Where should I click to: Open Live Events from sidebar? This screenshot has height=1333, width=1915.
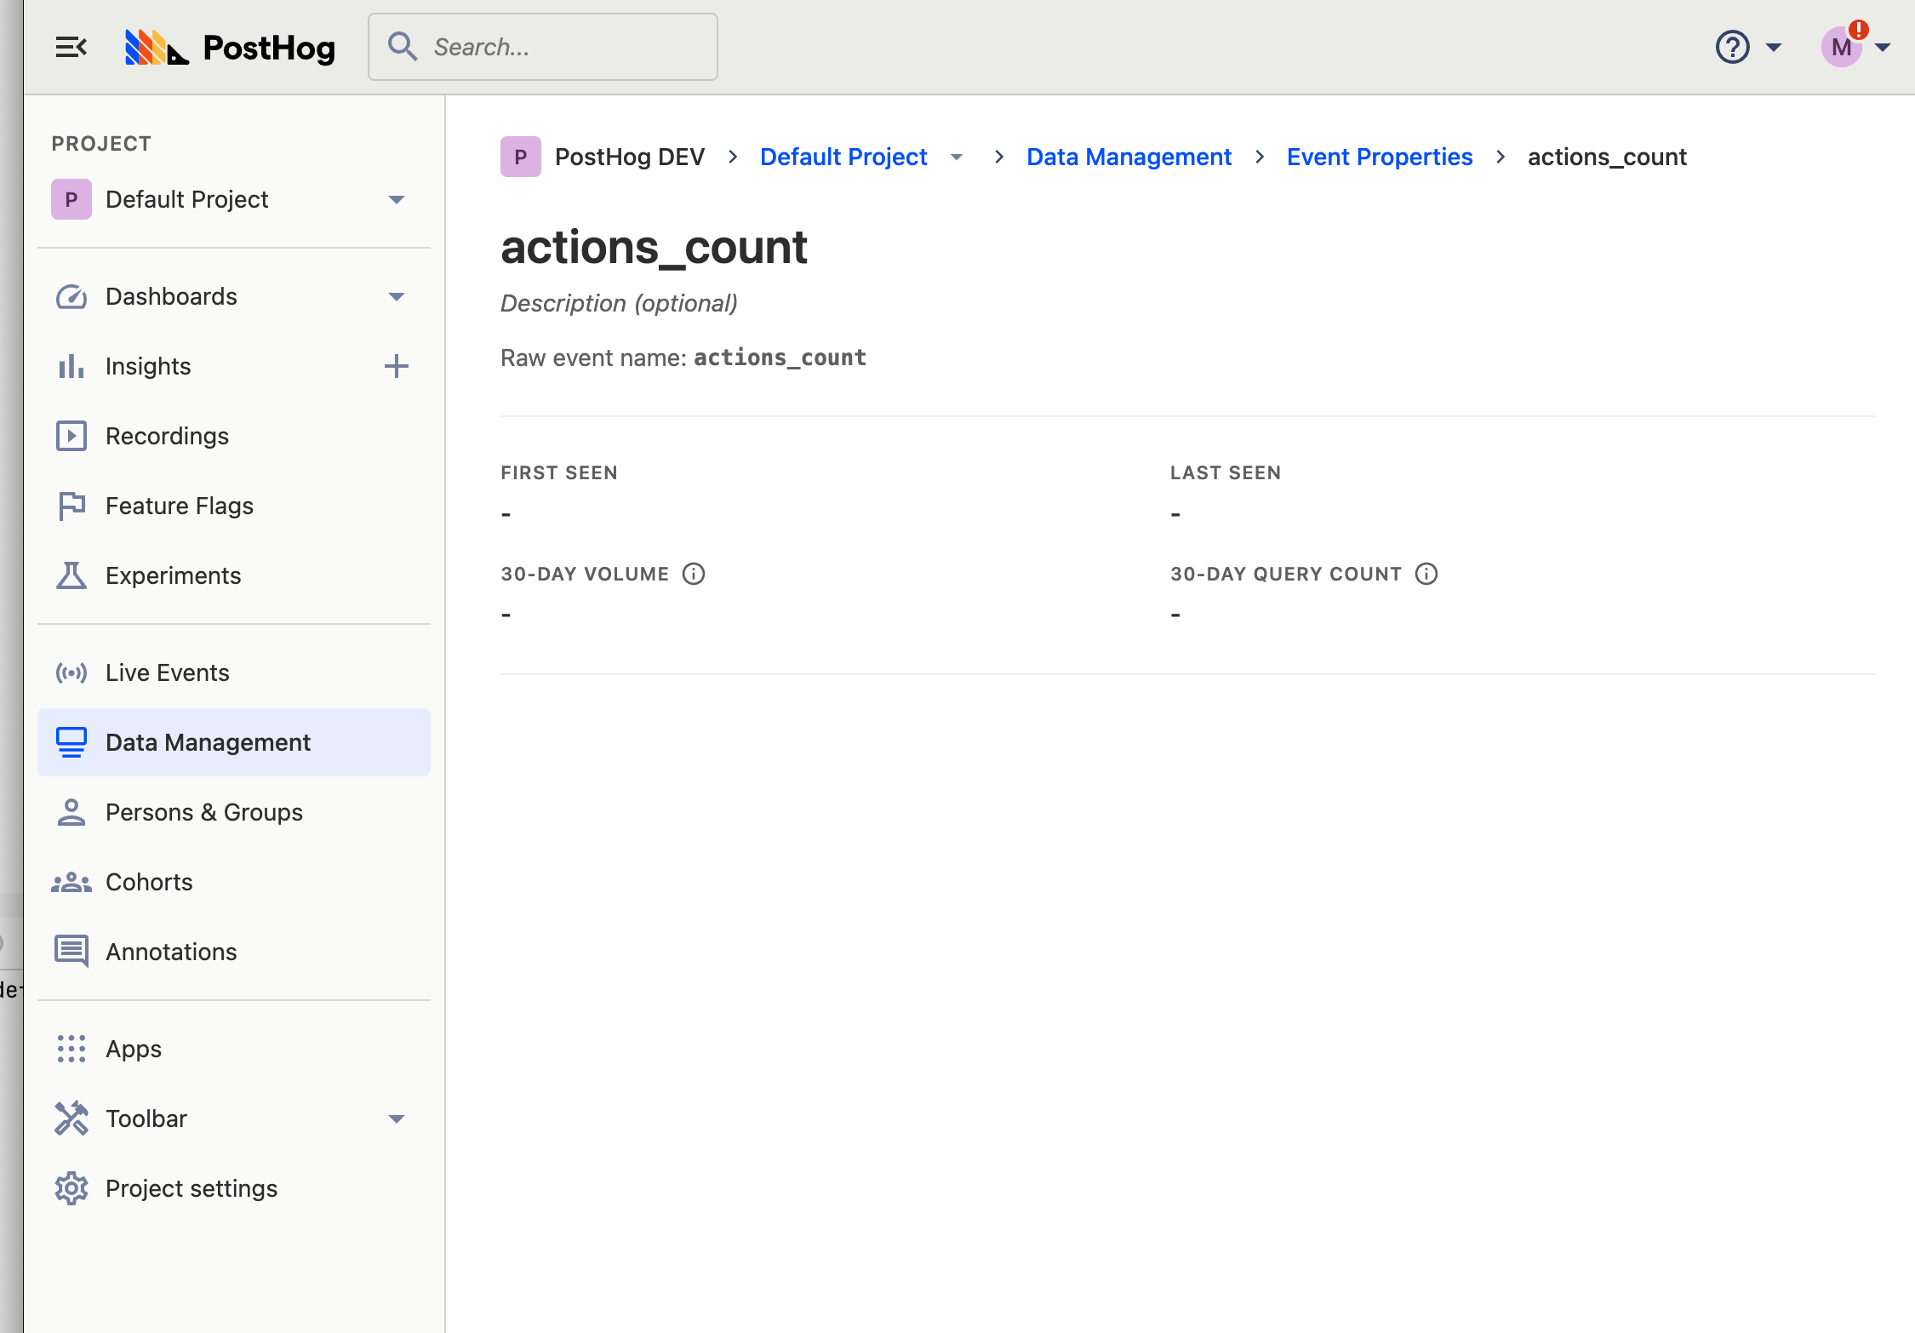(x=167, y=672)
